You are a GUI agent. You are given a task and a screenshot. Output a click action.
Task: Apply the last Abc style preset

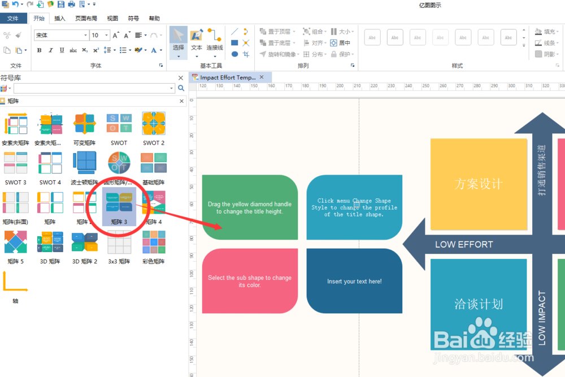coord(508,37)
